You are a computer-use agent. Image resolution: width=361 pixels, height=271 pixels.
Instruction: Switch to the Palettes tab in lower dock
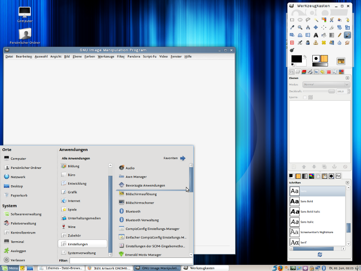[311, 176]
